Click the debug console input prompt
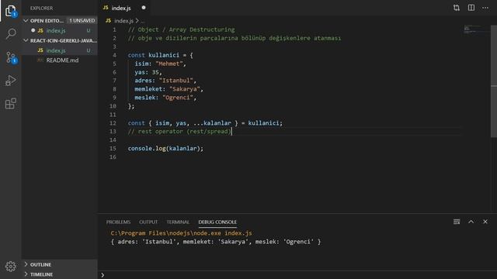This screenshot has height=279, width=497. click(298, 275)
